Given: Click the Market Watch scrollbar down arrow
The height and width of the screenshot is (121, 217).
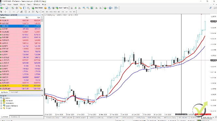Looking at the screenshot, I should pos(42,90).
